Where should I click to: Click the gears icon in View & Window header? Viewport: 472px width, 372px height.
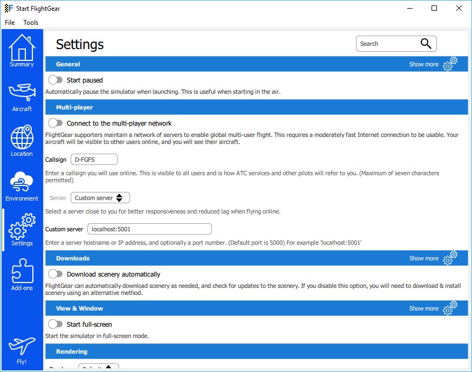coord(450,308)
